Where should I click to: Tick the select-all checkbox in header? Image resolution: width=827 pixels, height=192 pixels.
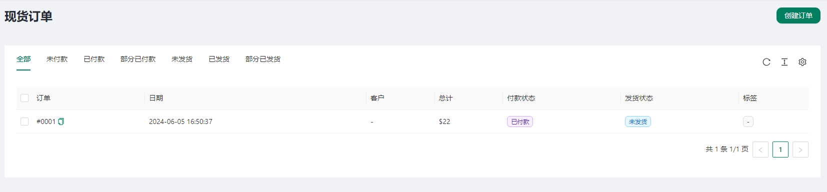24,98
